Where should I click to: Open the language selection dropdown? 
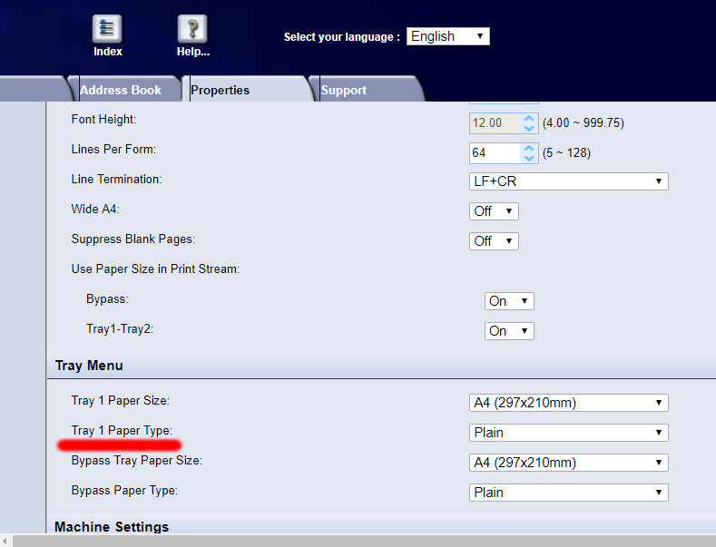[x=447, y=36]
